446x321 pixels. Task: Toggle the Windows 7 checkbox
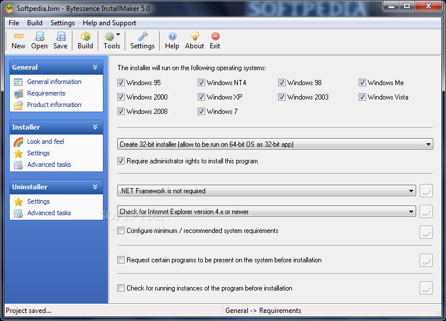[x=201, y=111]
